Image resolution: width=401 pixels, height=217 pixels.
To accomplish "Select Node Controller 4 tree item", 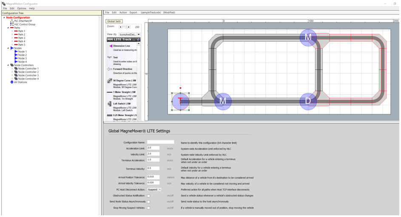I will [28, 79].
